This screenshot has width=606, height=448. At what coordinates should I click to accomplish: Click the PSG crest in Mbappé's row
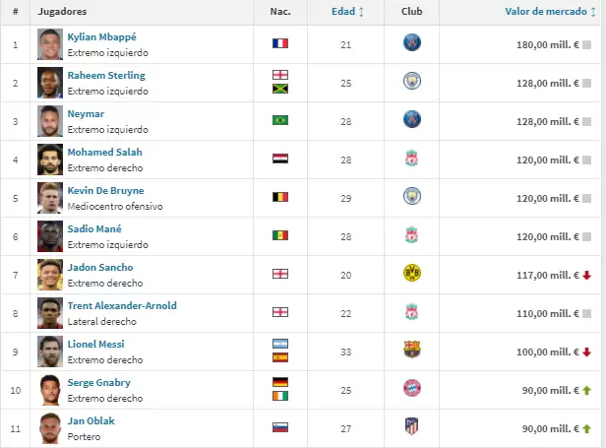click(411, 44)
